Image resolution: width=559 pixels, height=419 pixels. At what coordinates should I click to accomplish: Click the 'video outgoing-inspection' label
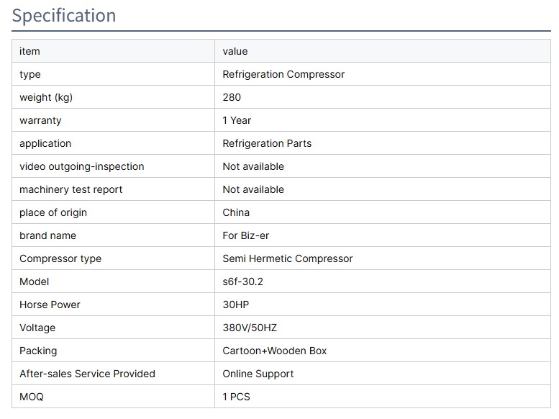coord(81,166)
